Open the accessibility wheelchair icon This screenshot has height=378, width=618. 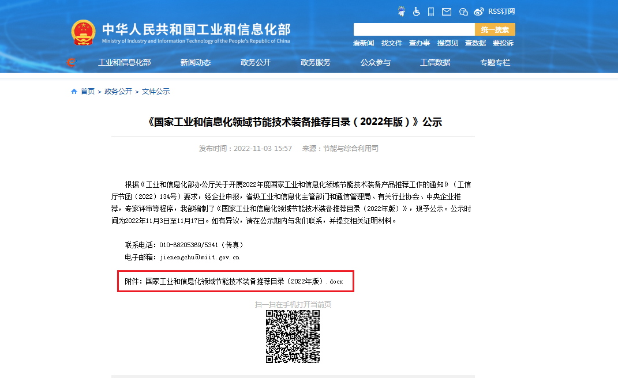[x=416, y=12]
